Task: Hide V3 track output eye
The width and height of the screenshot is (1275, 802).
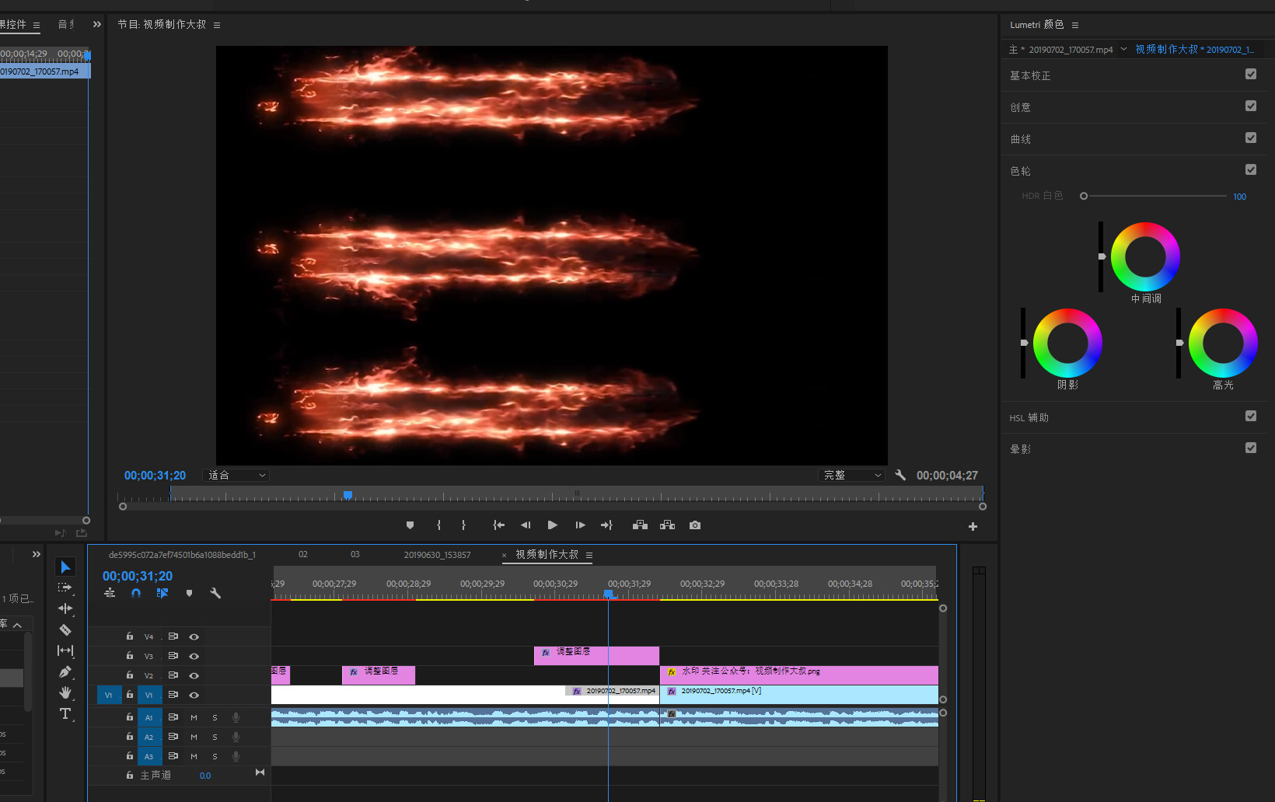Action: click(194, 657)
